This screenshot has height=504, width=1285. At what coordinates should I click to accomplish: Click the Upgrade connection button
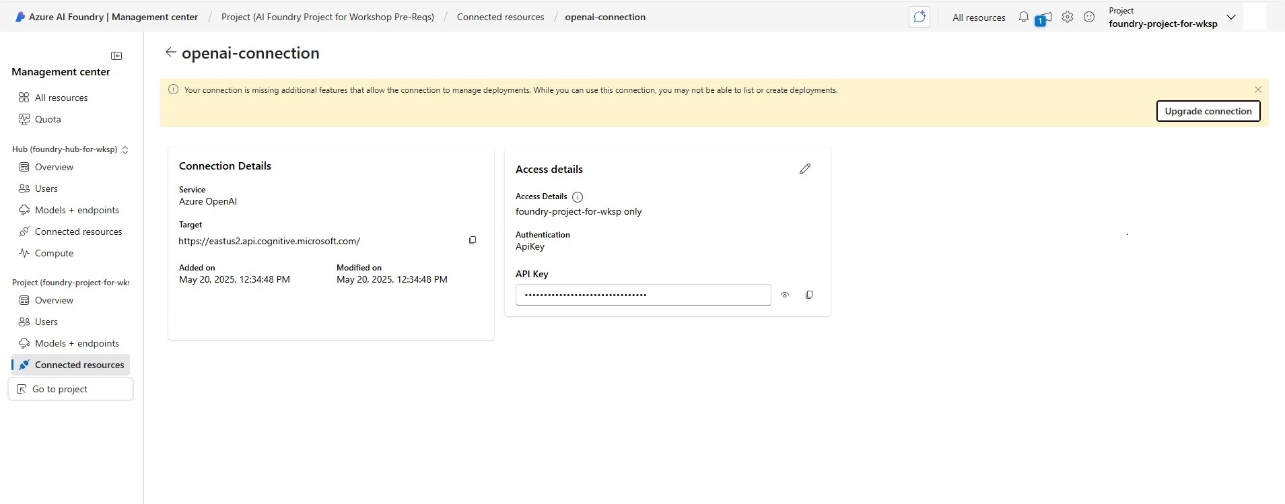(1208, 111)
